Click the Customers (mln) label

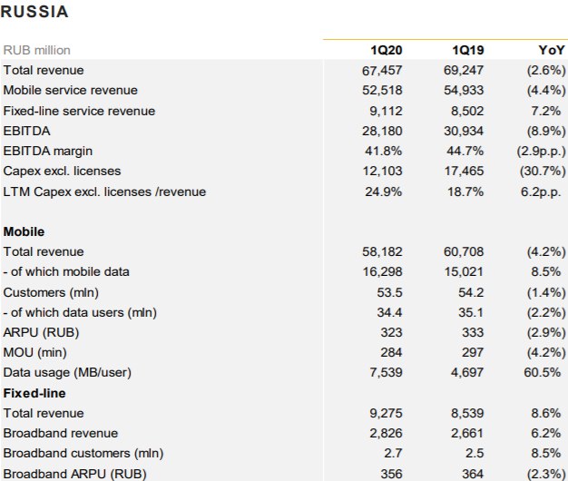[x=51, y=292]
